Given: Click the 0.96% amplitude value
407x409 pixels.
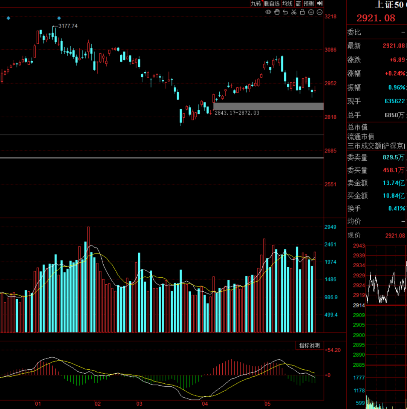Looking at the screenshot, I should pyautogui.click(x=397, y=87).
